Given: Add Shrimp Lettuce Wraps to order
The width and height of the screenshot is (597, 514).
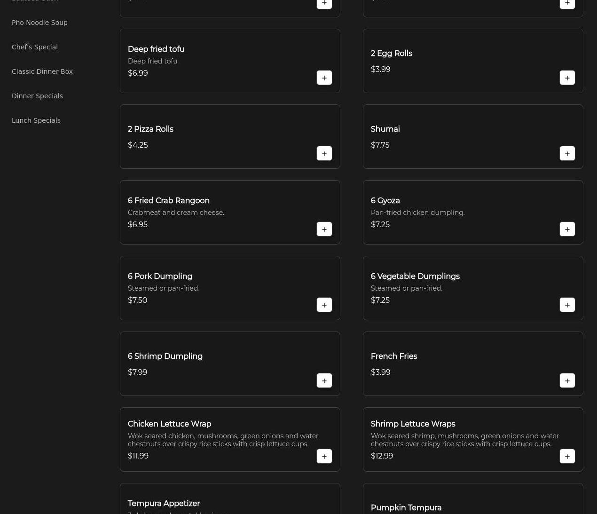Looking at the screenshot, I should 567,456.
